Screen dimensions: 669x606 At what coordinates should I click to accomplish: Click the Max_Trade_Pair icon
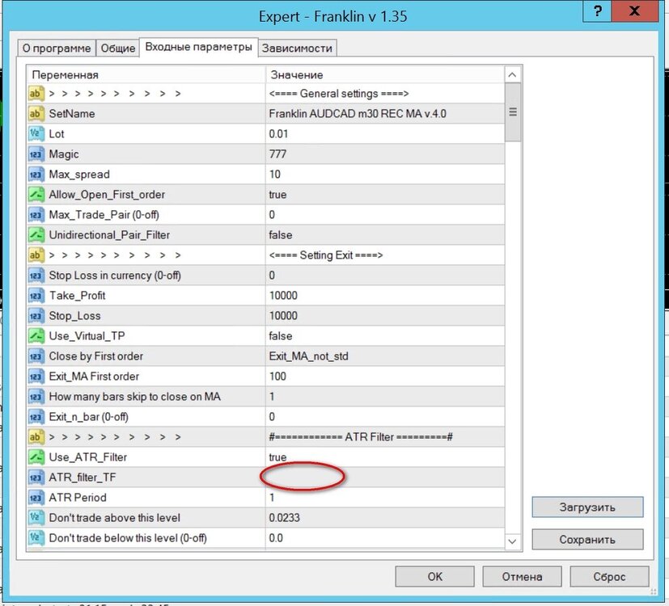point(36,215)
